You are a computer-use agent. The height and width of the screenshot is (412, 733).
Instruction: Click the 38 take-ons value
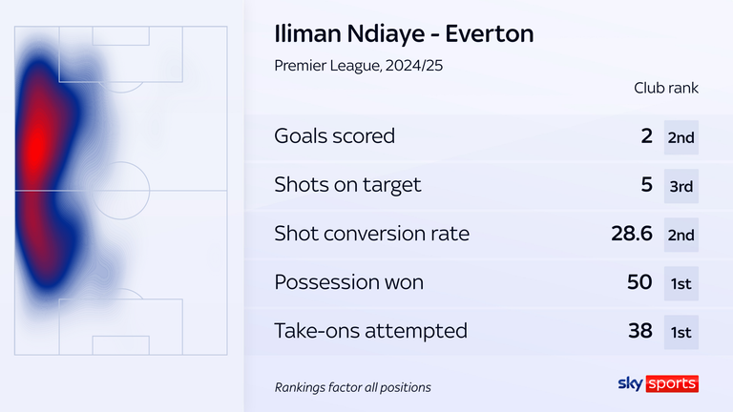(640, 331)
